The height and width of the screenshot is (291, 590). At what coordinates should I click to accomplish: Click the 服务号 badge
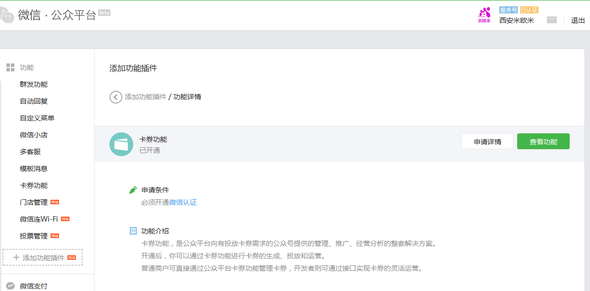pyautogui.click(x=509, y=10)
